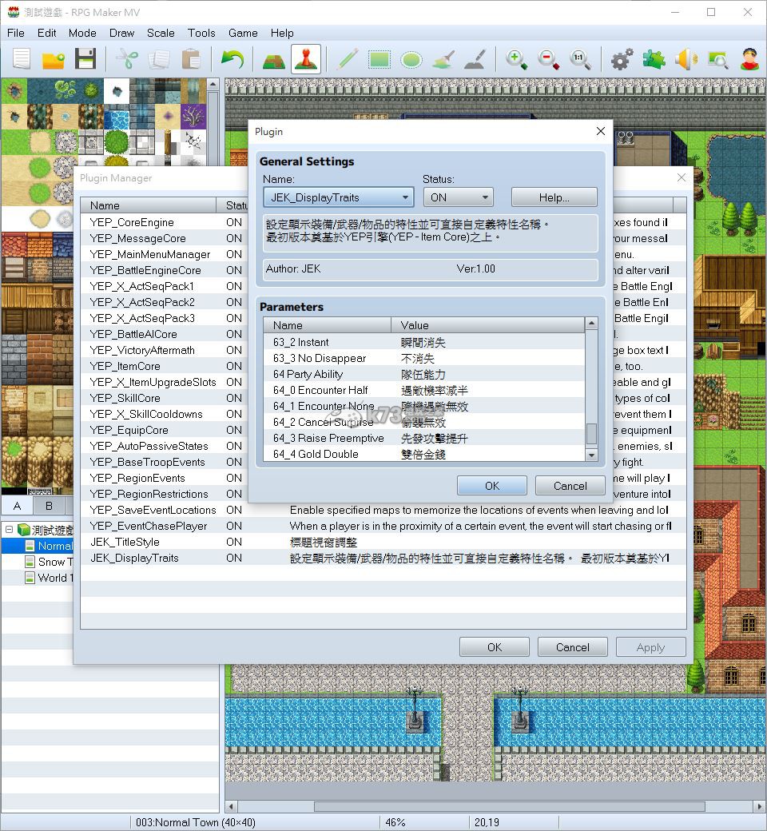
Task: Open the Character Generator
Action: pos(749,59)
